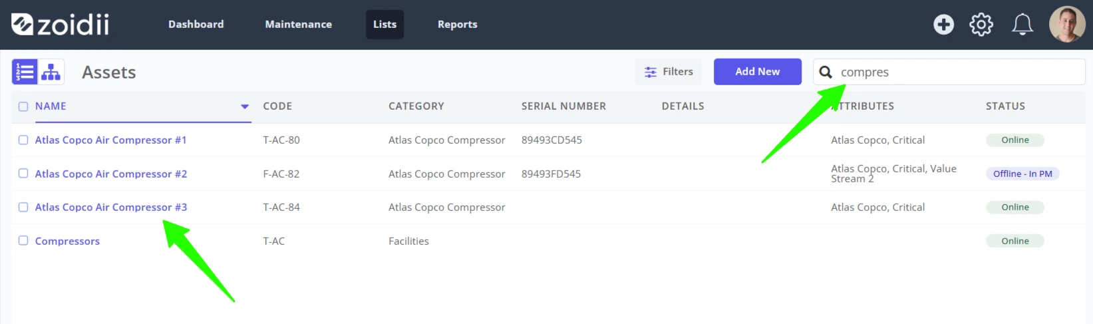Image resolution: width=1093 pixels, height=324 pixels.
Task: Check the Compressors row checkbox
Action: pyautogui.click(x=23, y=241)
